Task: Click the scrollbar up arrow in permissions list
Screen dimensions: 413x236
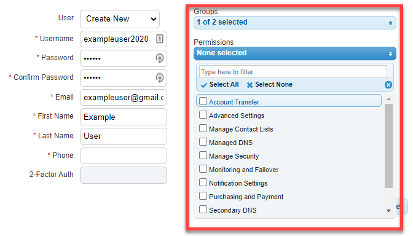Action: 388,99
